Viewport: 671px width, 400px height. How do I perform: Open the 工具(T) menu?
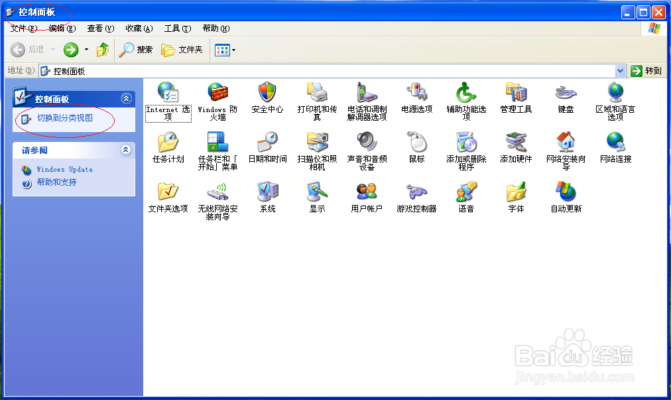[178, 29]
